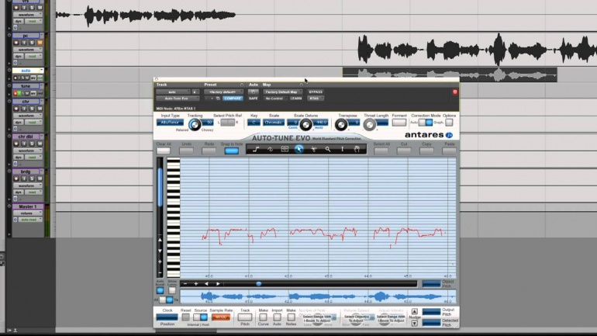Open the track selector showing auto
This screenshot has height=336, width=597.
[x=173, y=92]
